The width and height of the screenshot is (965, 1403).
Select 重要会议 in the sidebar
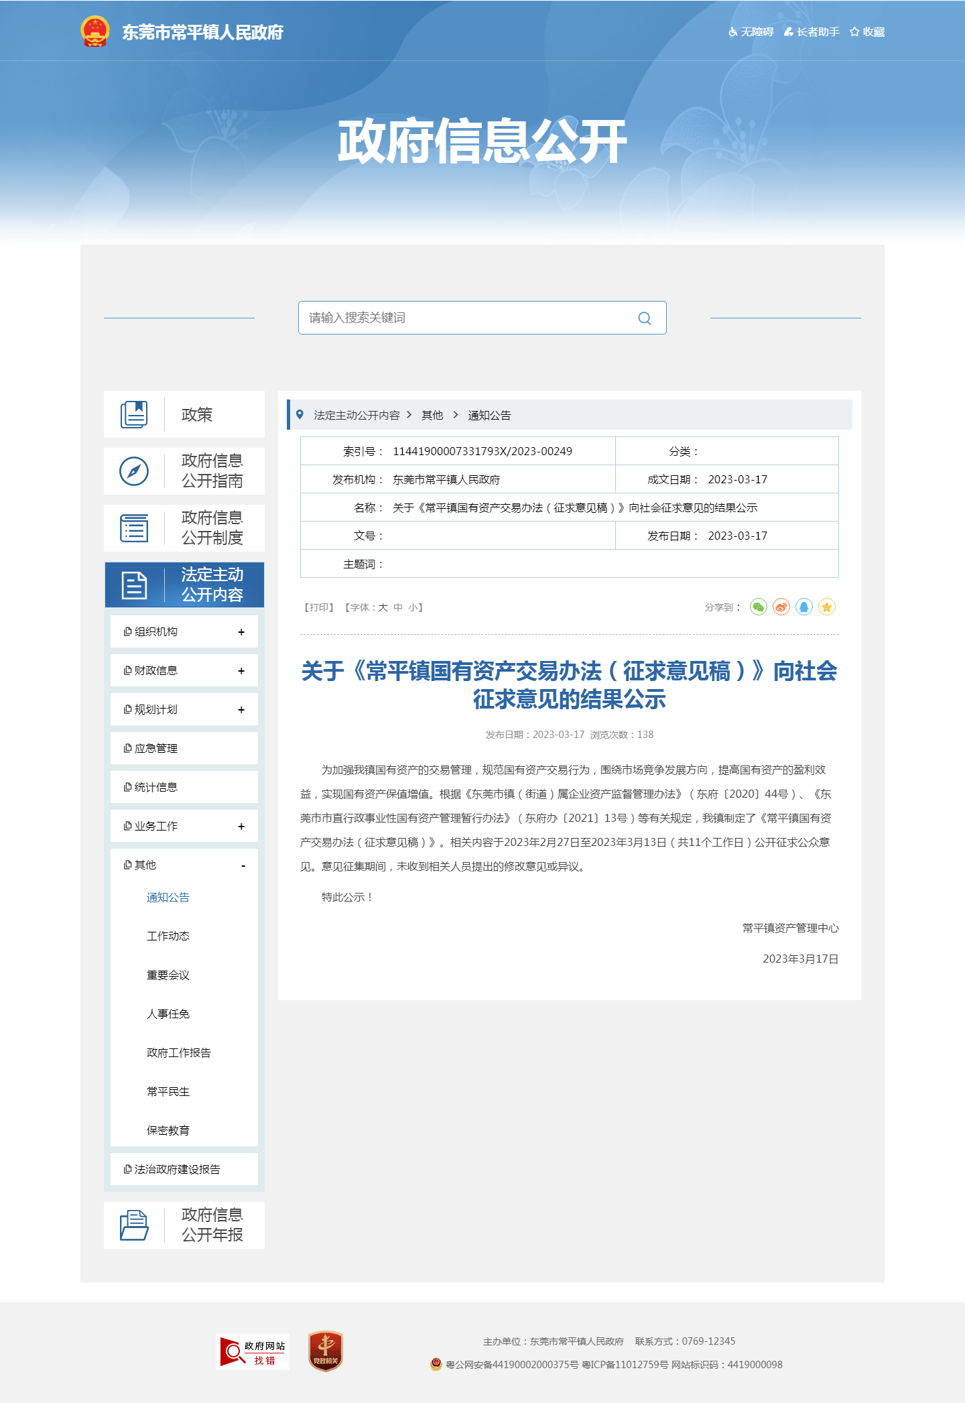pos(168,975)
